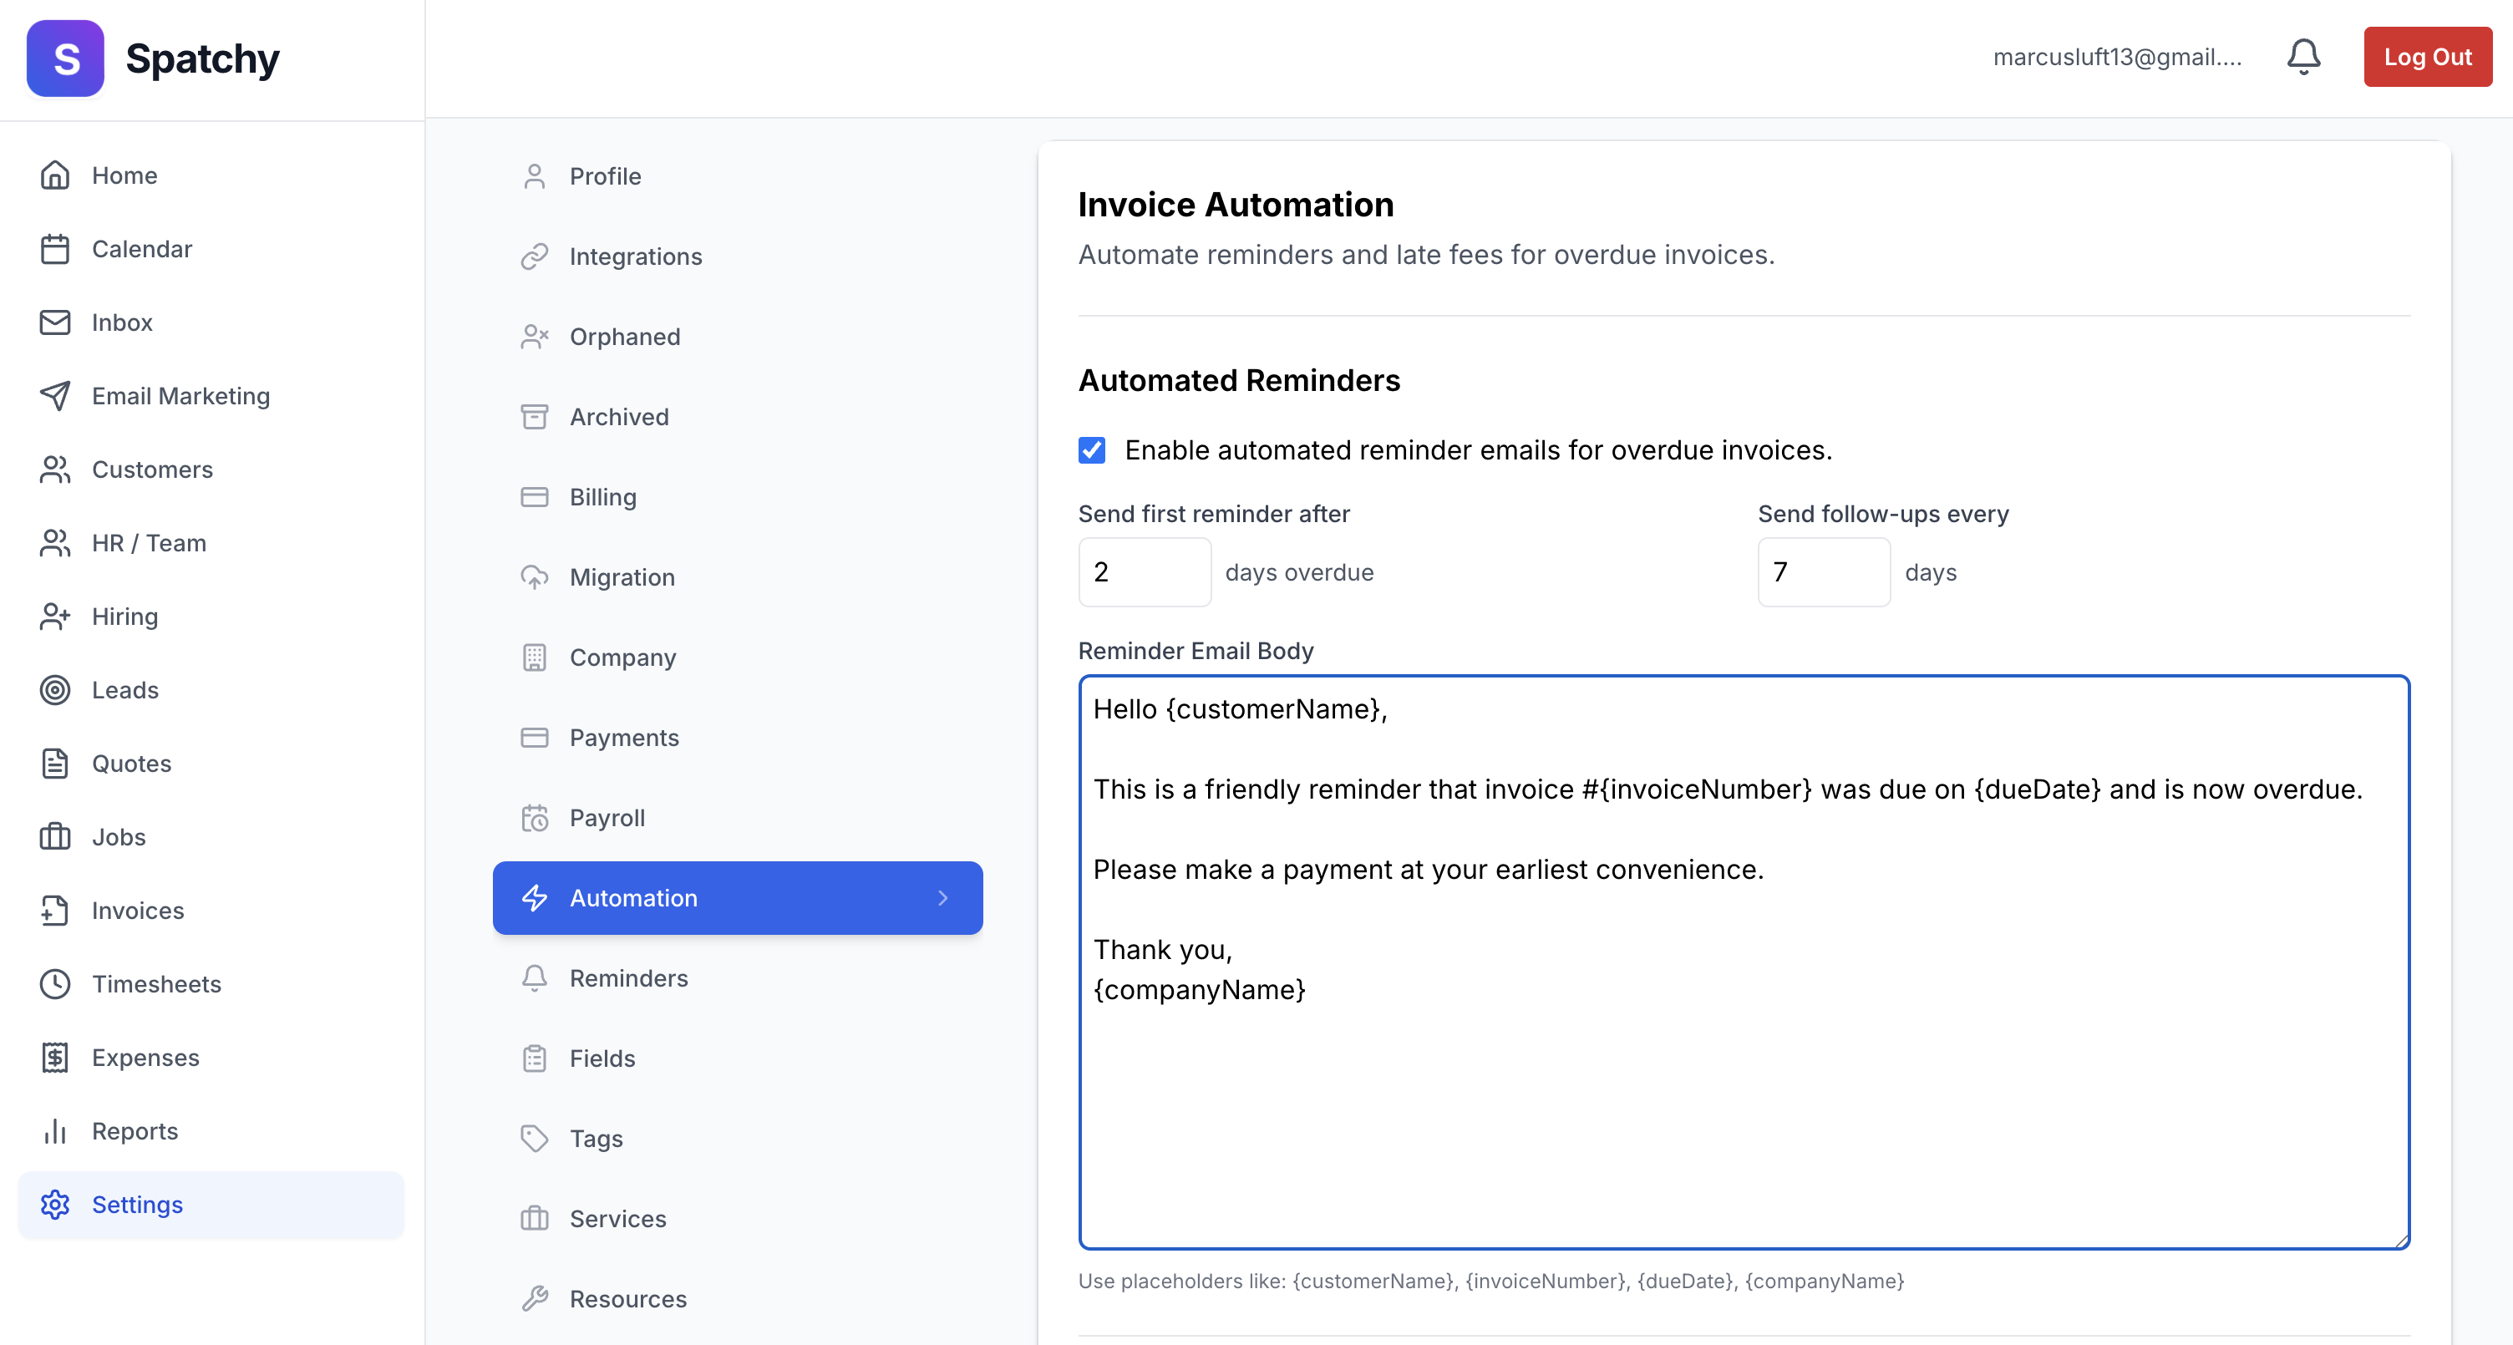2513x1345 pixels.
Task: Open Fields settings
Action: (x=738, y=1058)
